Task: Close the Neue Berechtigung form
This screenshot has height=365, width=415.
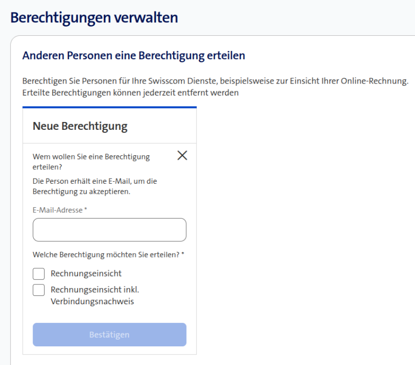Action: pyautogui.click(x=182, y=155)
